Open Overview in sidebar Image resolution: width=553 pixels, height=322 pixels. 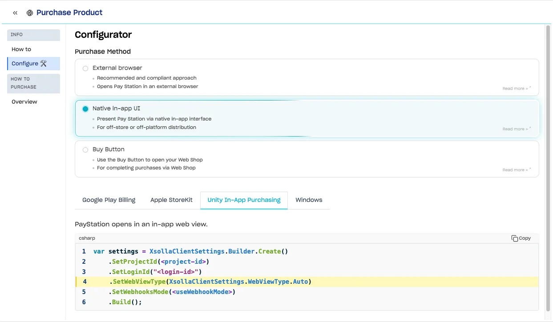tap(34, 102)
